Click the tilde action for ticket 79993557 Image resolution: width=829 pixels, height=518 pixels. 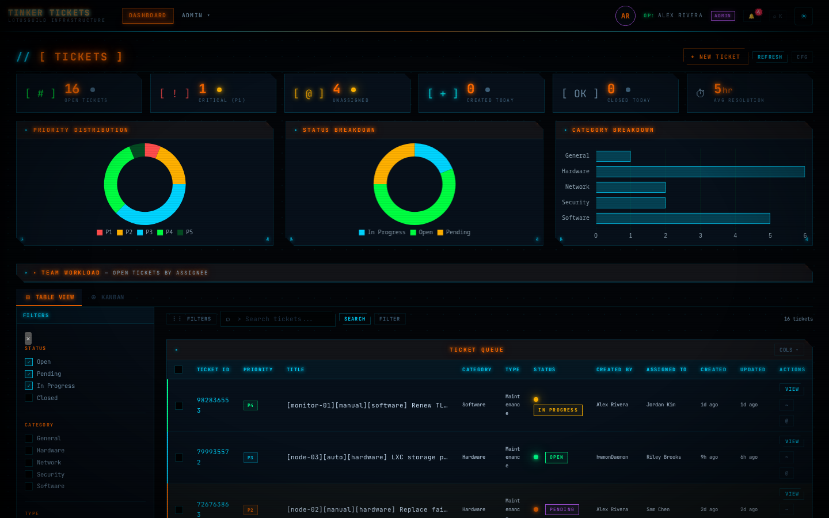[787, 457]
